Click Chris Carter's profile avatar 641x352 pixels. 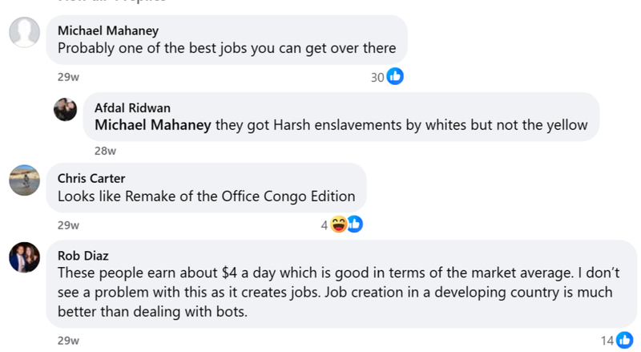pyautogui.click(x=24, y=180)
